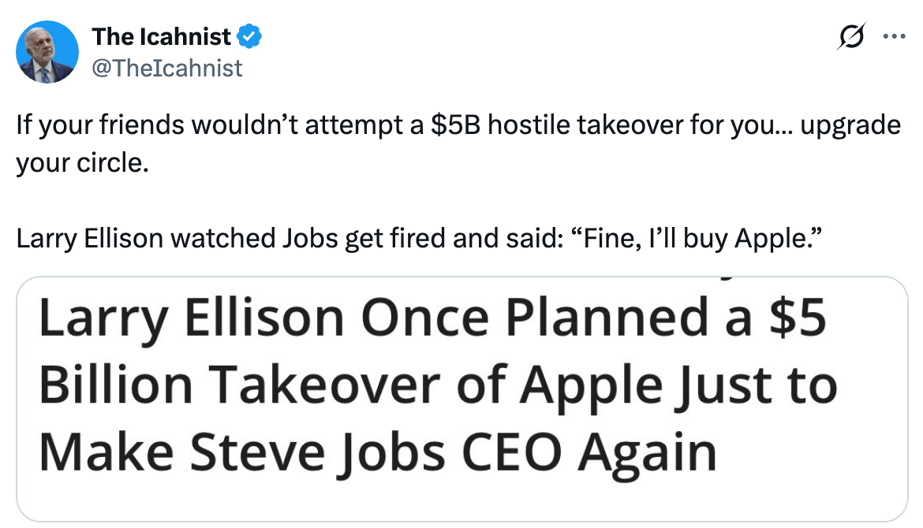
Task: Click the "$5B" amount in the tweet
Action: click(456, 128)
